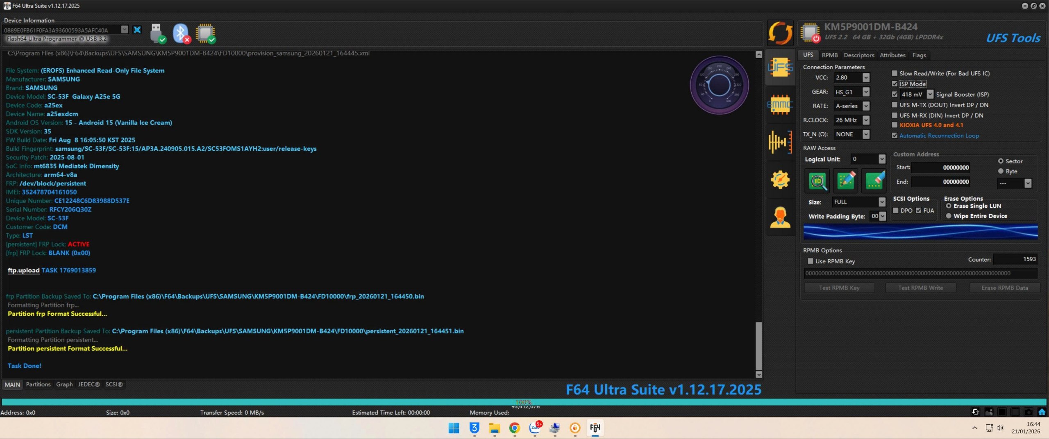Click the picture icon in status bar
This screenshot has width=1049, height=439.
pos(989,412)
